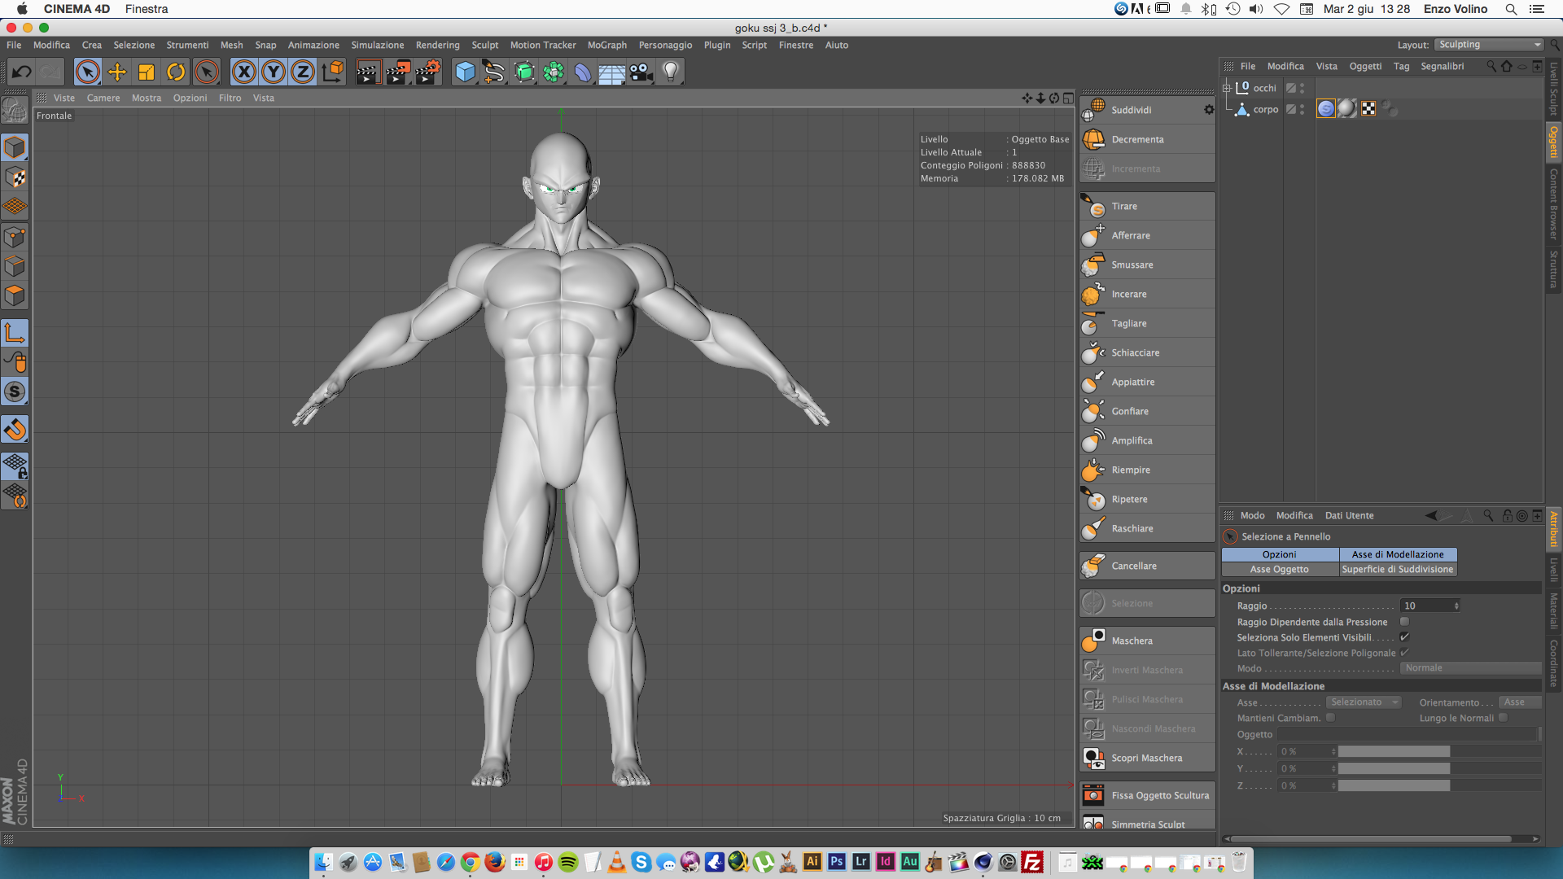Expand the occhi object tree node

point(1227,88)
